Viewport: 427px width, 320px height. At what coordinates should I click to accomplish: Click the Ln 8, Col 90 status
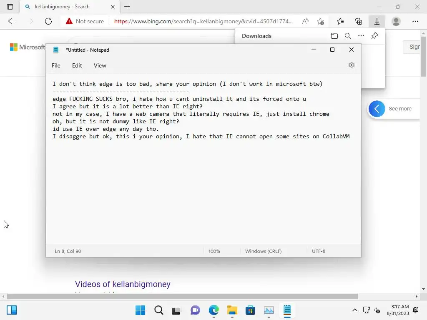[68, 251]
